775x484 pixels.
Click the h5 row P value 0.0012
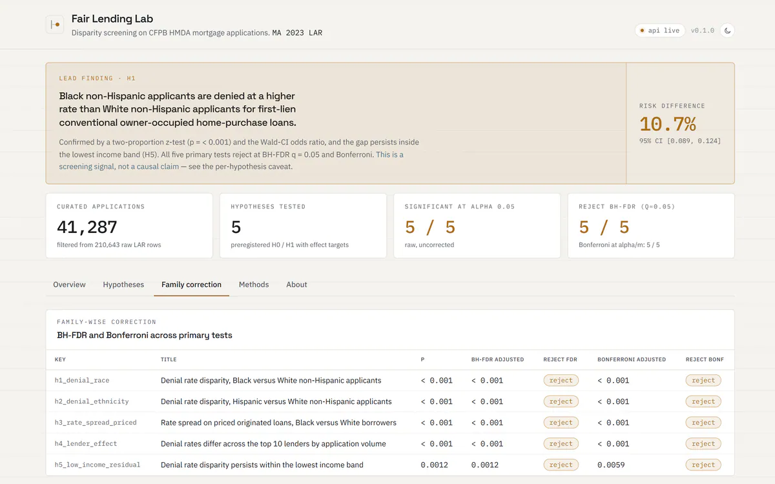tap(434, 465)
